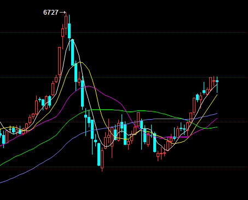Click the 6727 high price label
The height and width of the screenshot is (200, 248).
tap(51, 13)
